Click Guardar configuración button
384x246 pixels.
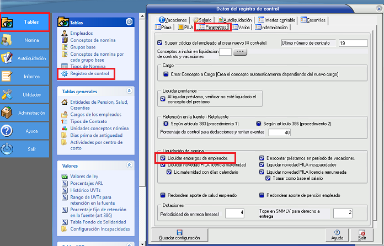180,234
